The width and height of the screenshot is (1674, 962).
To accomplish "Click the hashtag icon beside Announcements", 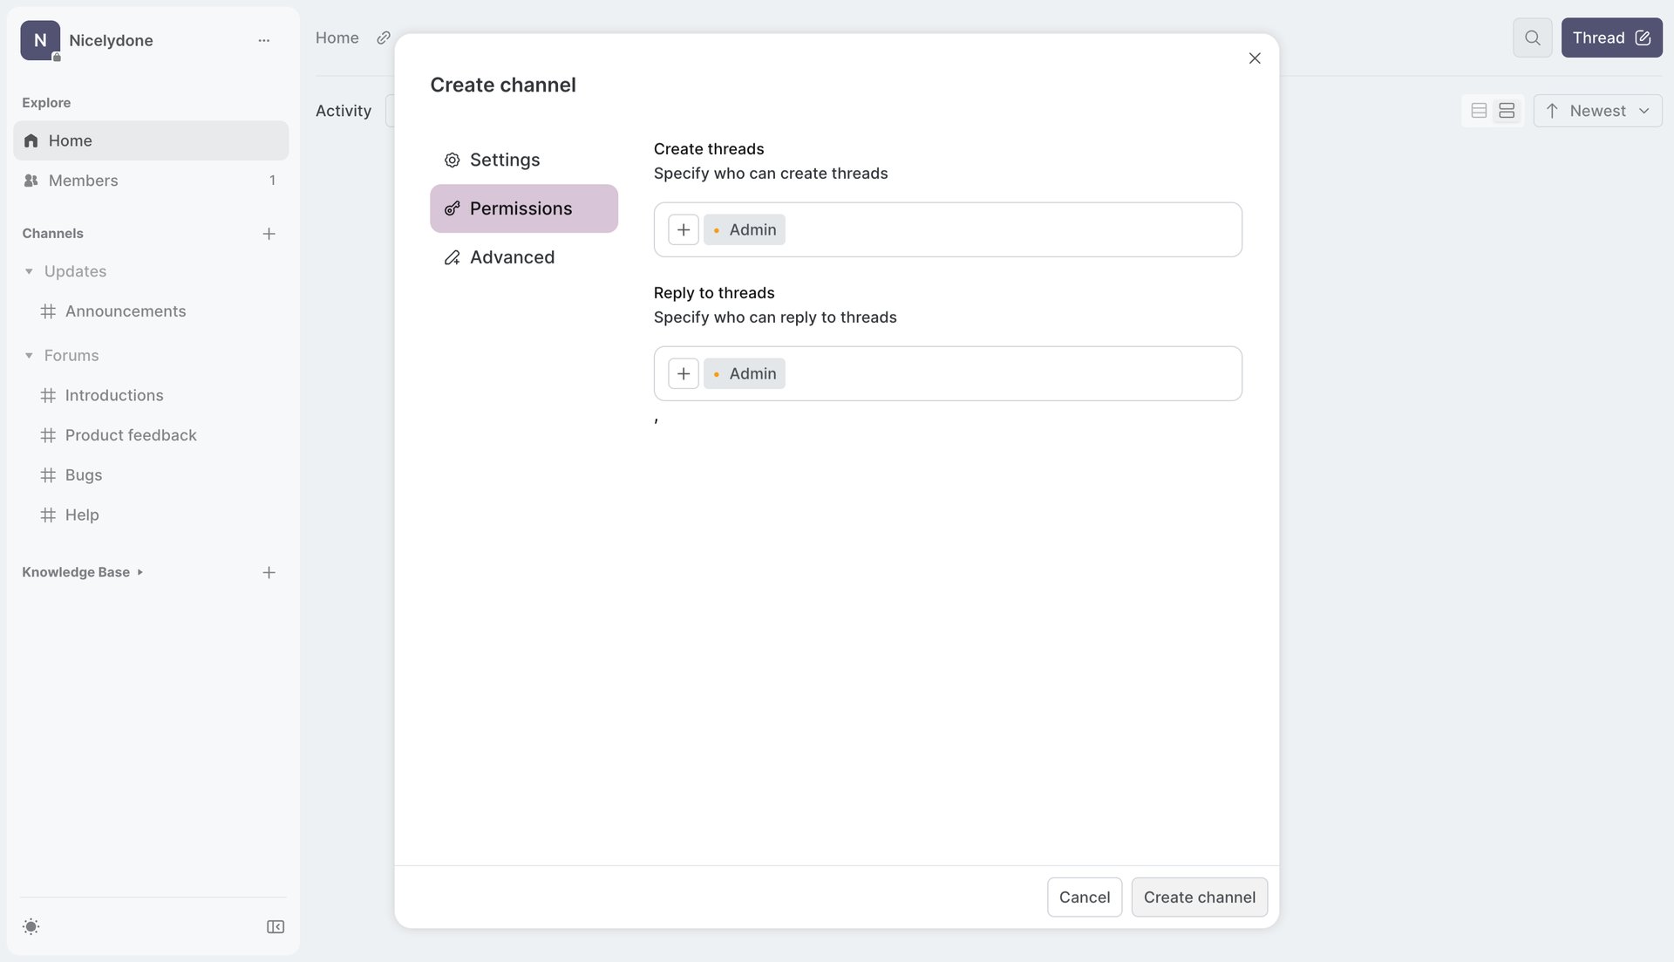I will (48, 311).
